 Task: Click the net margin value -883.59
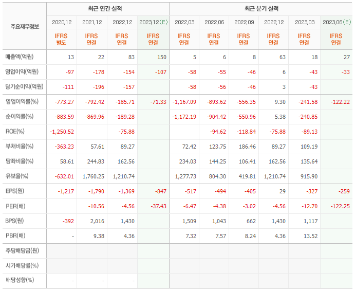coord(64,117)
